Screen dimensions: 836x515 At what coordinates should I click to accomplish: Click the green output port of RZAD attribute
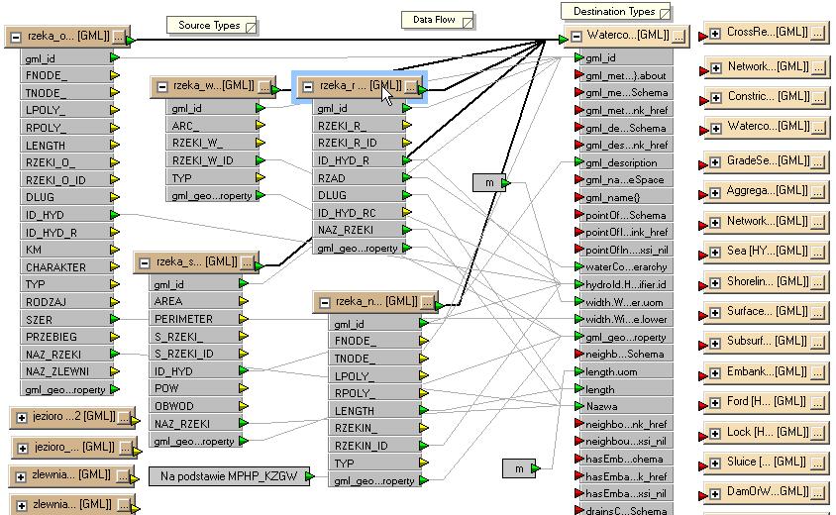(407, 177)
